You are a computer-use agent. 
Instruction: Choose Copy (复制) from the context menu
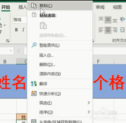[x=60, y=6]
